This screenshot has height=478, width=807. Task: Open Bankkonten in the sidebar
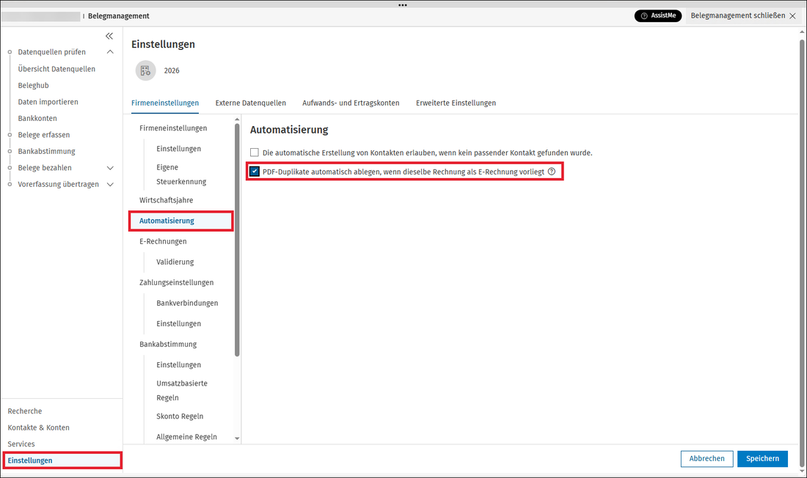[37, 118]
